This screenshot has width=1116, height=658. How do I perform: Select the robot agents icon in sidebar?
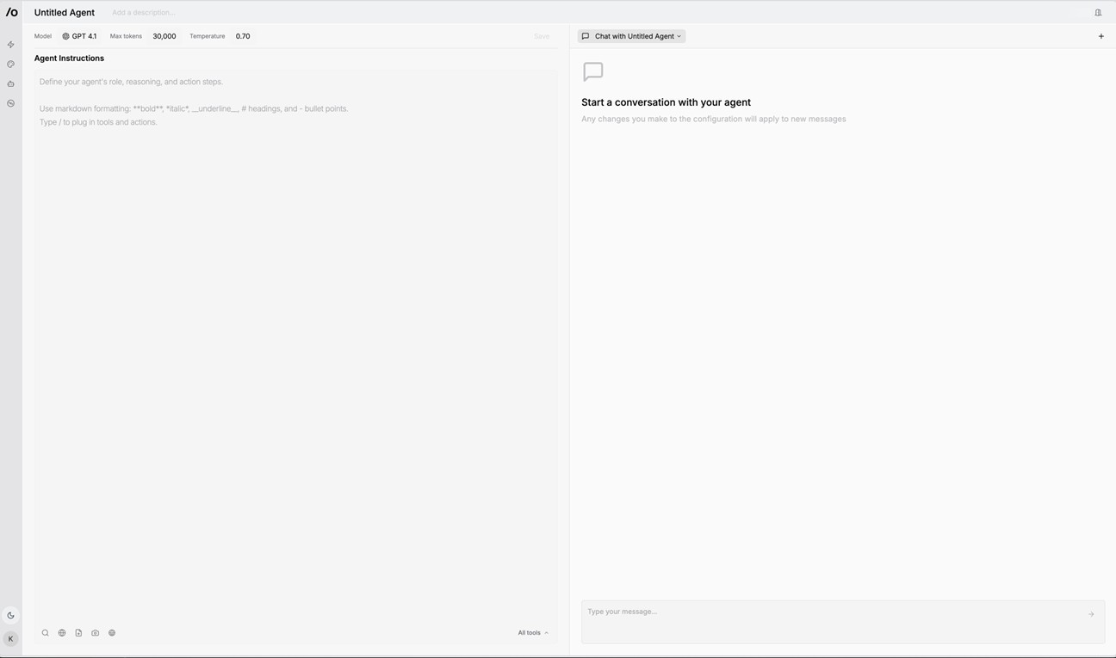10,84
